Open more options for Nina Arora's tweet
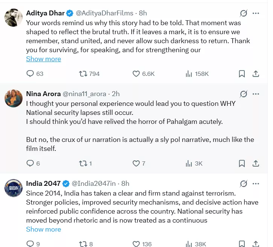This screenshot has width=273, height=247. (x=256, y=94)
